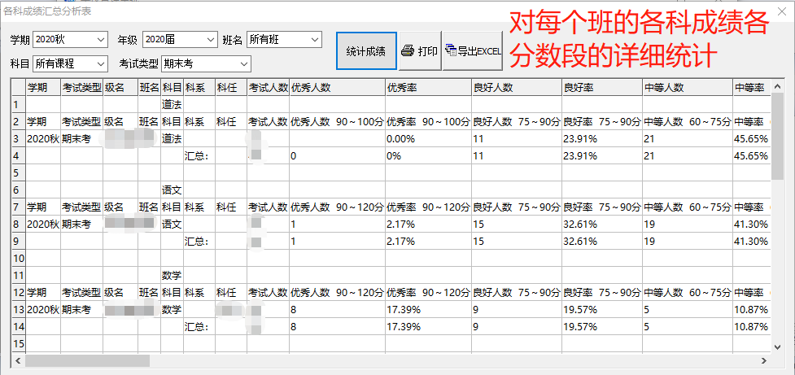
Task: Click 中等人数 60～75分 cell in row 7
Action: pos(688,207)
